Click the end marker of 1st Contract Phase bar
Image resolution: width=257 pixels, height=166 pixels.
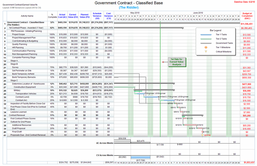pyautogui.click(x=183, y=28)
